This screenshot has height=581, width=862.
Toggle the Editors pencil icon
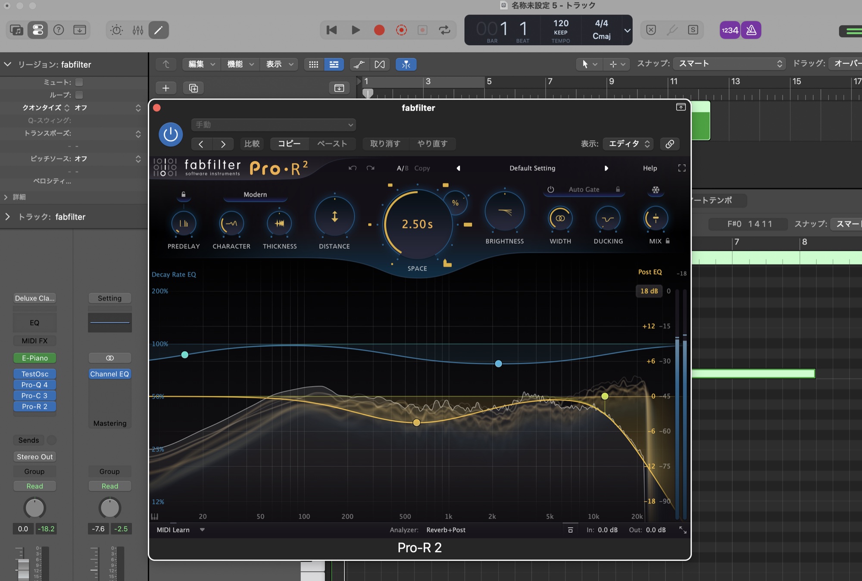(159, 30)
